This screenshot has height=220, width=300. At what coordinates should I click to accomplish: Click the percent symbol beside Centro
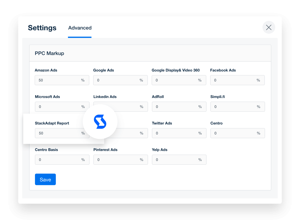click(x=258, y=133)
